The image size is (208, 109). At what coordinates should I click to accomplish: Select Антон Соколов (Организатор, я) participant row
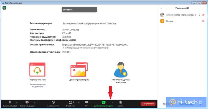point(182,15)
